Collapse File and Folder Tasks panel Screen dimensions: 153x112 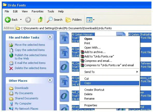(x=50, y=37)
